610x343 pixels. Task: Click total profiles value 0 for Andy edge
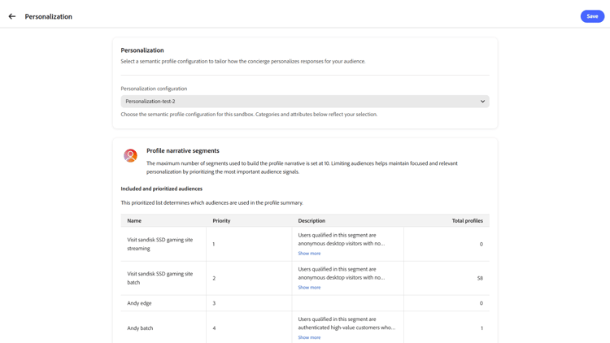tap(481, 303)
